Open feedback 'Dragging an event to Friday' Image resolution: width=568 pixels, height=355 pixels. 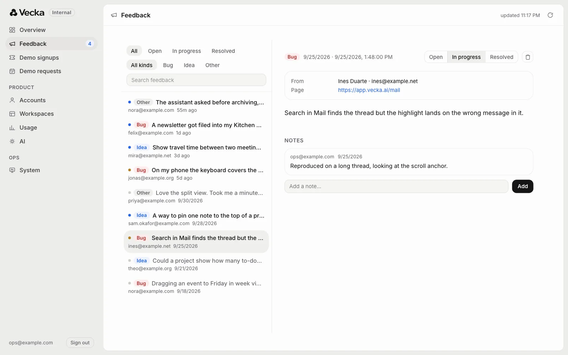[196, 287]
